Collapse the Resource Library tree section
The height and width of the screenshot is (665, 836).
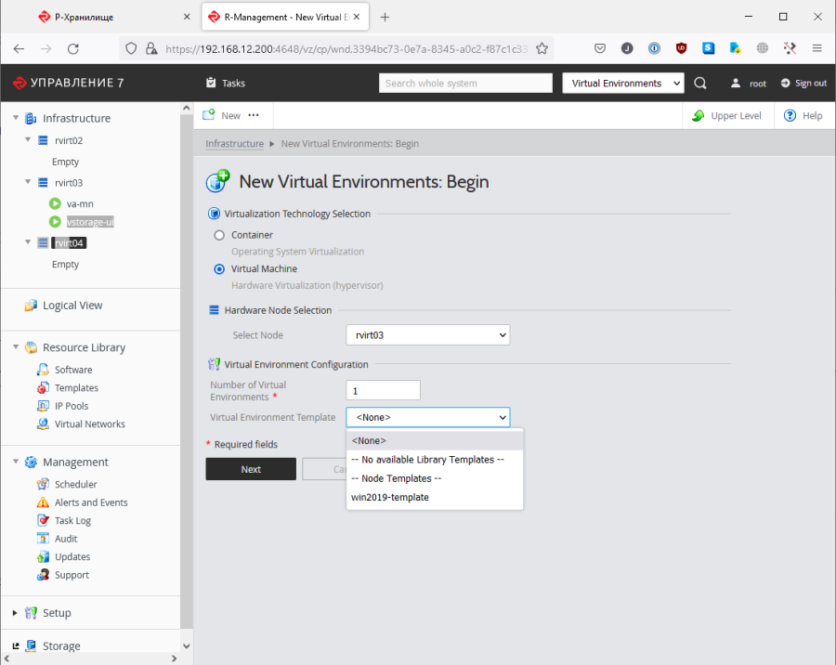coord(16,347)
